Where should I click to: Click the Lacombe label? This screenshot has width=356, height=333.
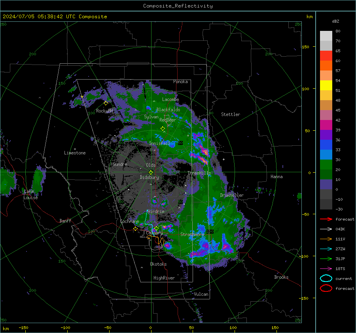point(170,99)
